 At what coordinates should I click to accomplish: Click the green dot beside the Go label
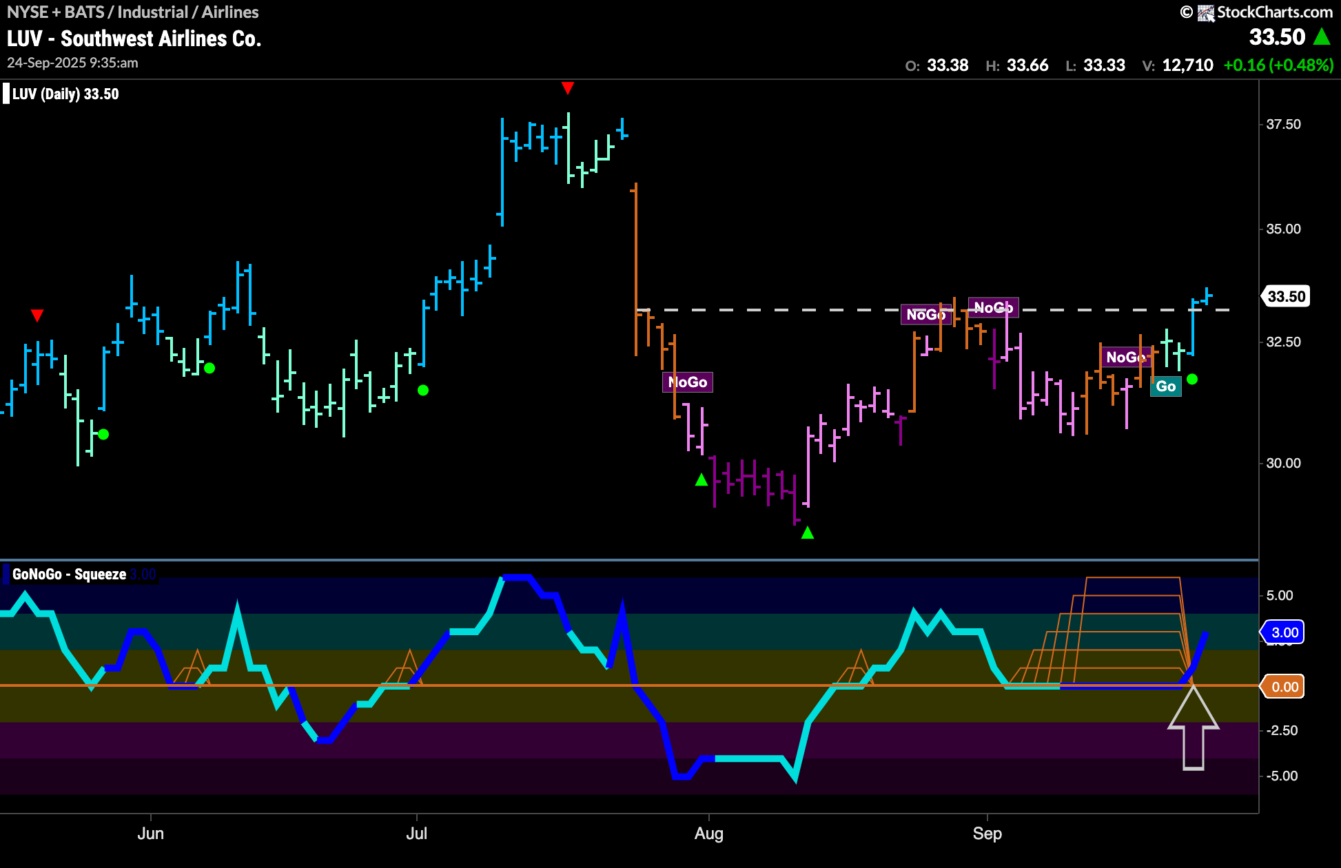tap(1192, 380)
